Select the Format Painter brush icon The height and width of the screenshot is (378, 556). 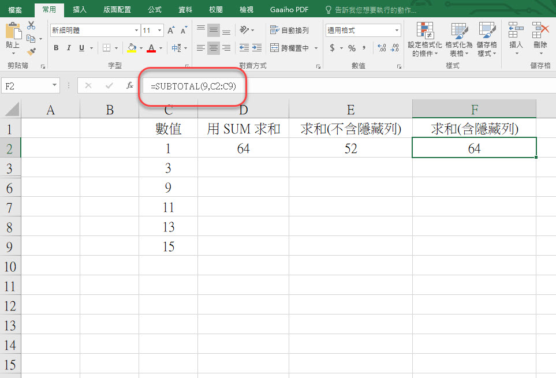coord(31,51)
